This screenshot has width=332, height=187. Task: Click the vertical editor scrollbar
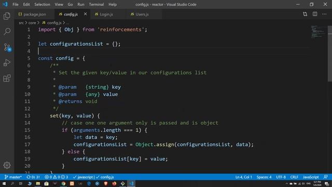330,54
